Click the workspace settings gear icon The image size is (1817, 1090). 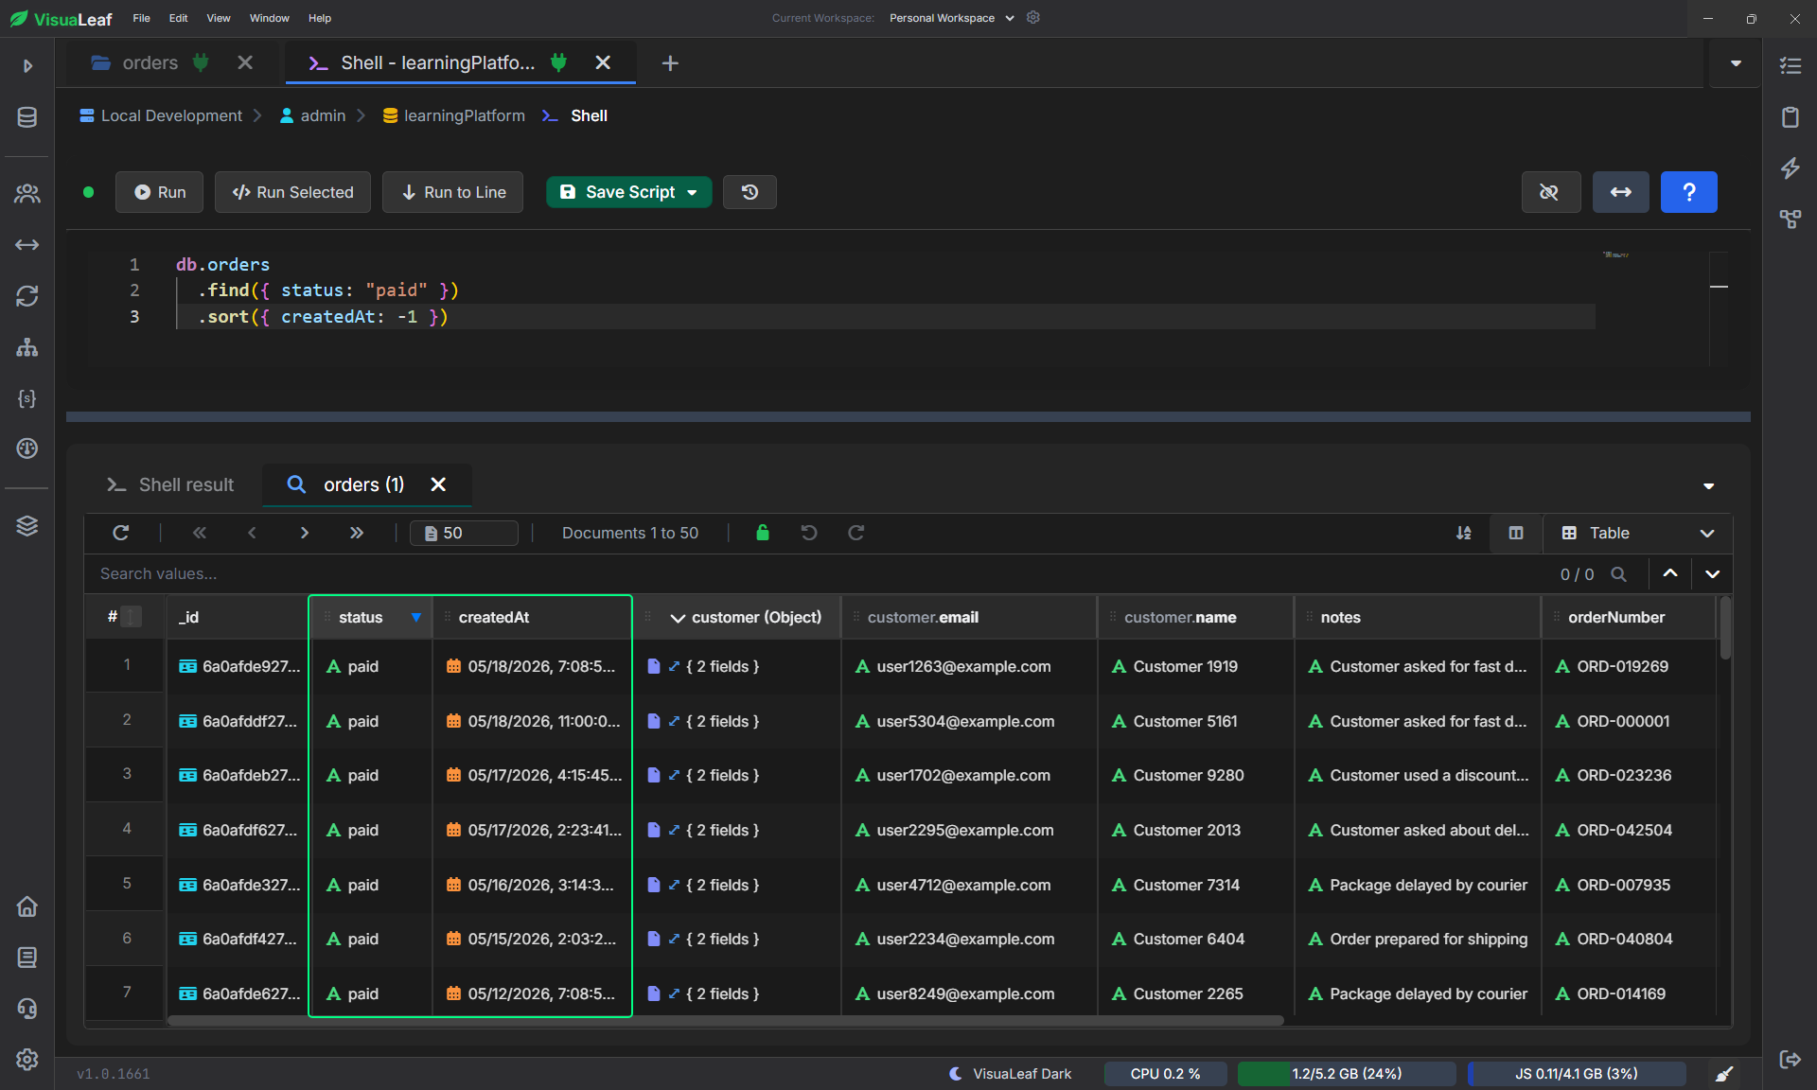pos(1033,18)
